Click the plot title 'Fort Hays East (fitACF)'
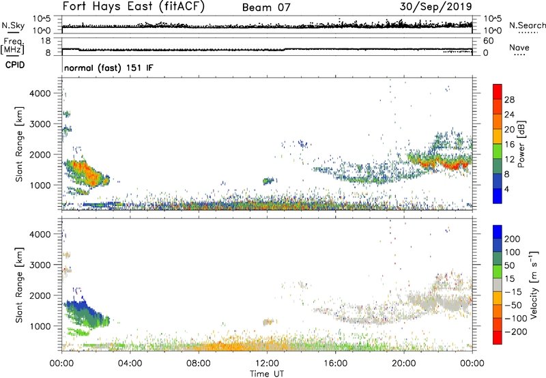This screenshot has width=546, height=378. point(134,6)
